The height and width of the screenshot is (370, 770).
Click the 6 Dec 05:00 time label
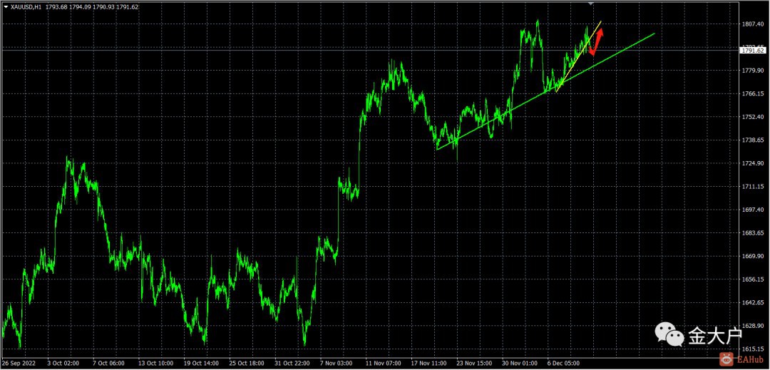pos(565,363)
